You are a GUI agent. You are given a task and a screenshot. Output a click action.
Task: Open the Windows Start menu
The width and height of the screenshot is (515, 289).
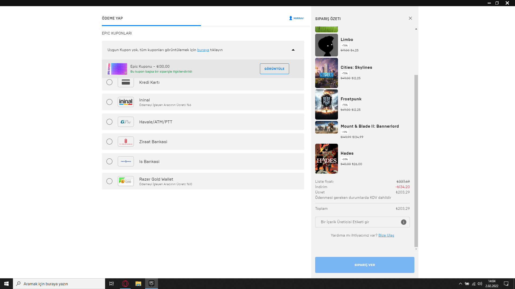6,284
